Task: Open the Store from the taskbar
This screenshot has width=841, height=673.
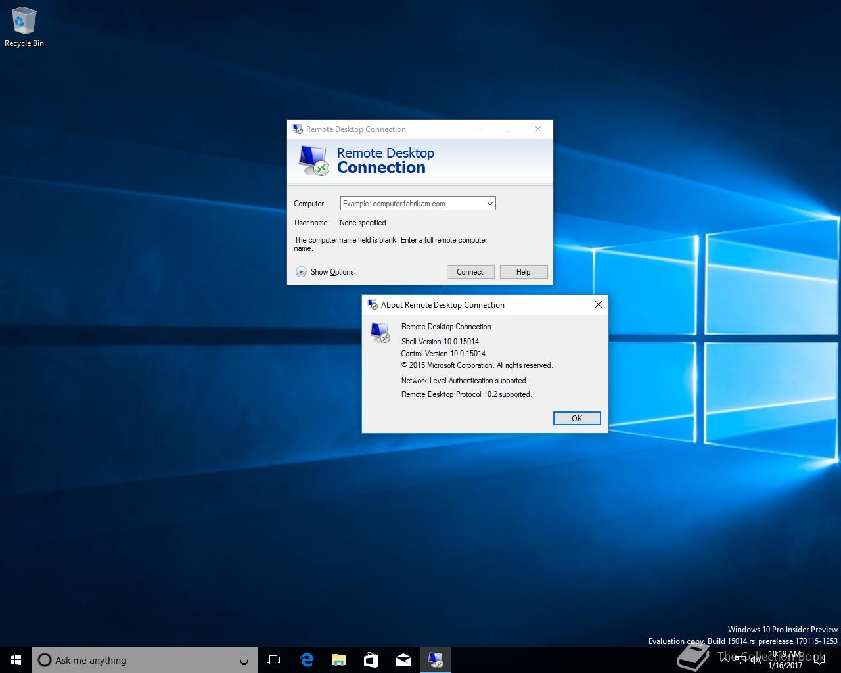Action: [x=371, y=660]
